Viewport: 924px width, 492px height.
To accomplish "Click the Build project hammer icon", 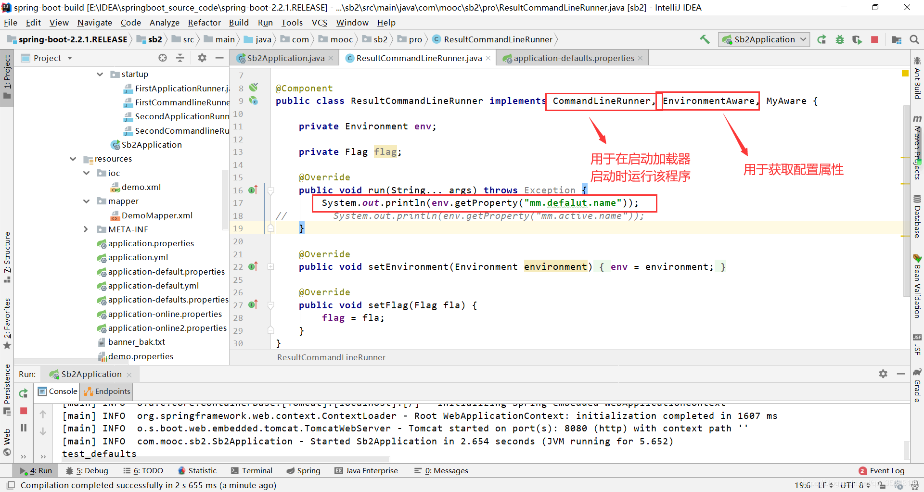I will 705,39.
